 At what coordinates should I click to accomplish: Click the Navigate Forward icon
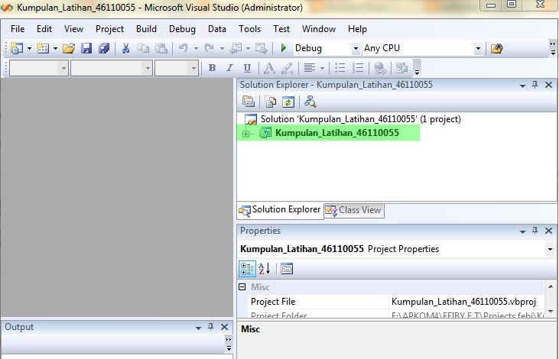(261, 48)
